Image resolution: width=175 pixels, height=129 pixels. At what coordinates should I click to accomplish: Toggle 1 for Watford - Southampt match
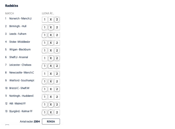pyautogui.click(x=45, y=81)
